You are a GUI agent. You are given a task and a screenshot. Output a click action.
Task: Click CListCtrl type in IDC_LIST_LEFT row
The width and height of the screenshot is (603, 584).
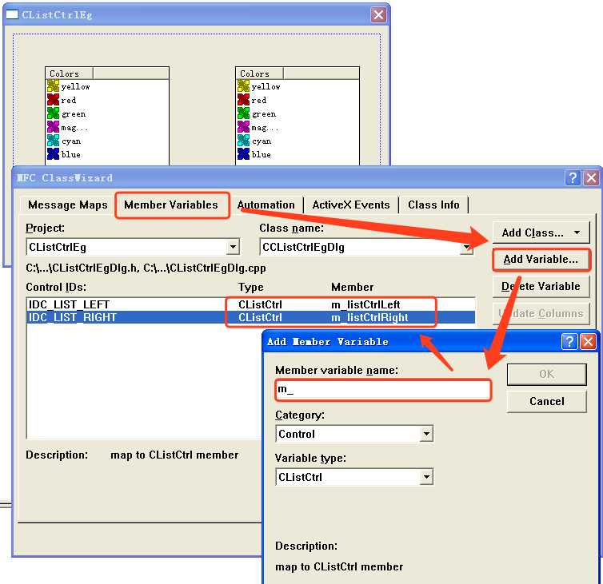(260, 304)
